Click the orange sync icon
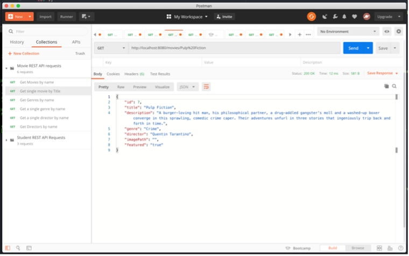Screen dimensions: 409x256 (311, 17)
